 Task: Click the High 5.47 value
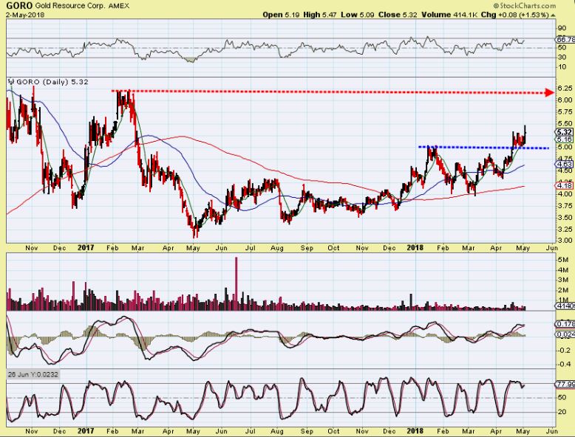coord(320,15)
